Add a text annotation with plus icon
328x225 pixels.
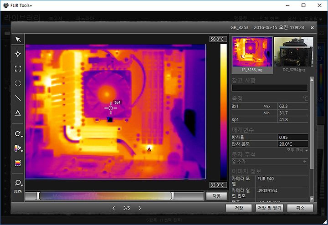(x=305, y=162)
